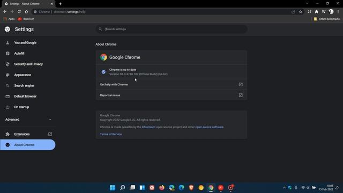The height and width of the screenshot is (193, 343).
Task: Launch Brave browser from the taskbar
Action: (191, 188)
